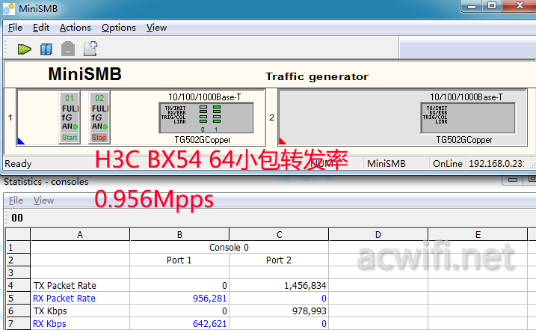Click the TG502GCopper label on chassis 2

tap(464, 140)
